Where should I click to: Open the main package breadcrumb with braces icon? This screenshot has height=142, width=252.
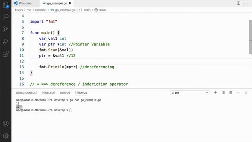[x=85, y=10]
